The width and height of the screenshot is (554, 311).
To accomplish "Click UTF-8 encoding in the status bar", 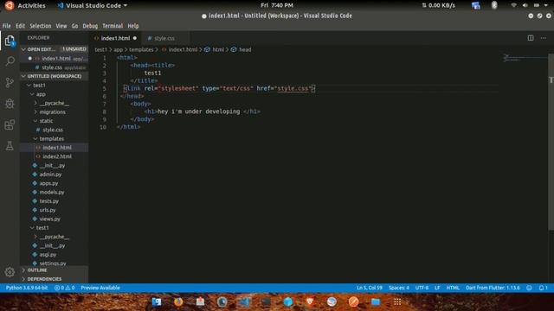I will pos(422,288).
